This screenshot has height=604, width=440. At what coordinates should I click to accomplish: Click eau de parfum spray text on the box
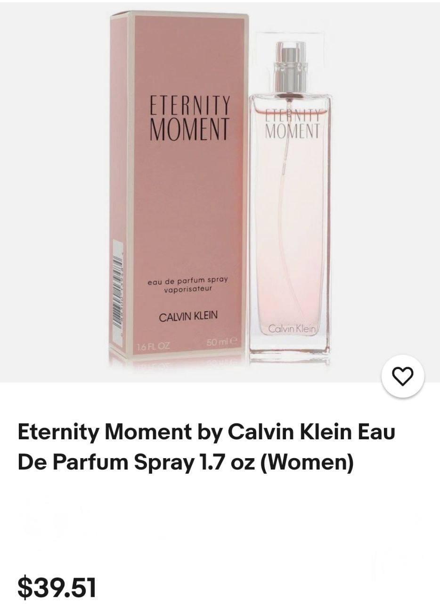(187, 281)
